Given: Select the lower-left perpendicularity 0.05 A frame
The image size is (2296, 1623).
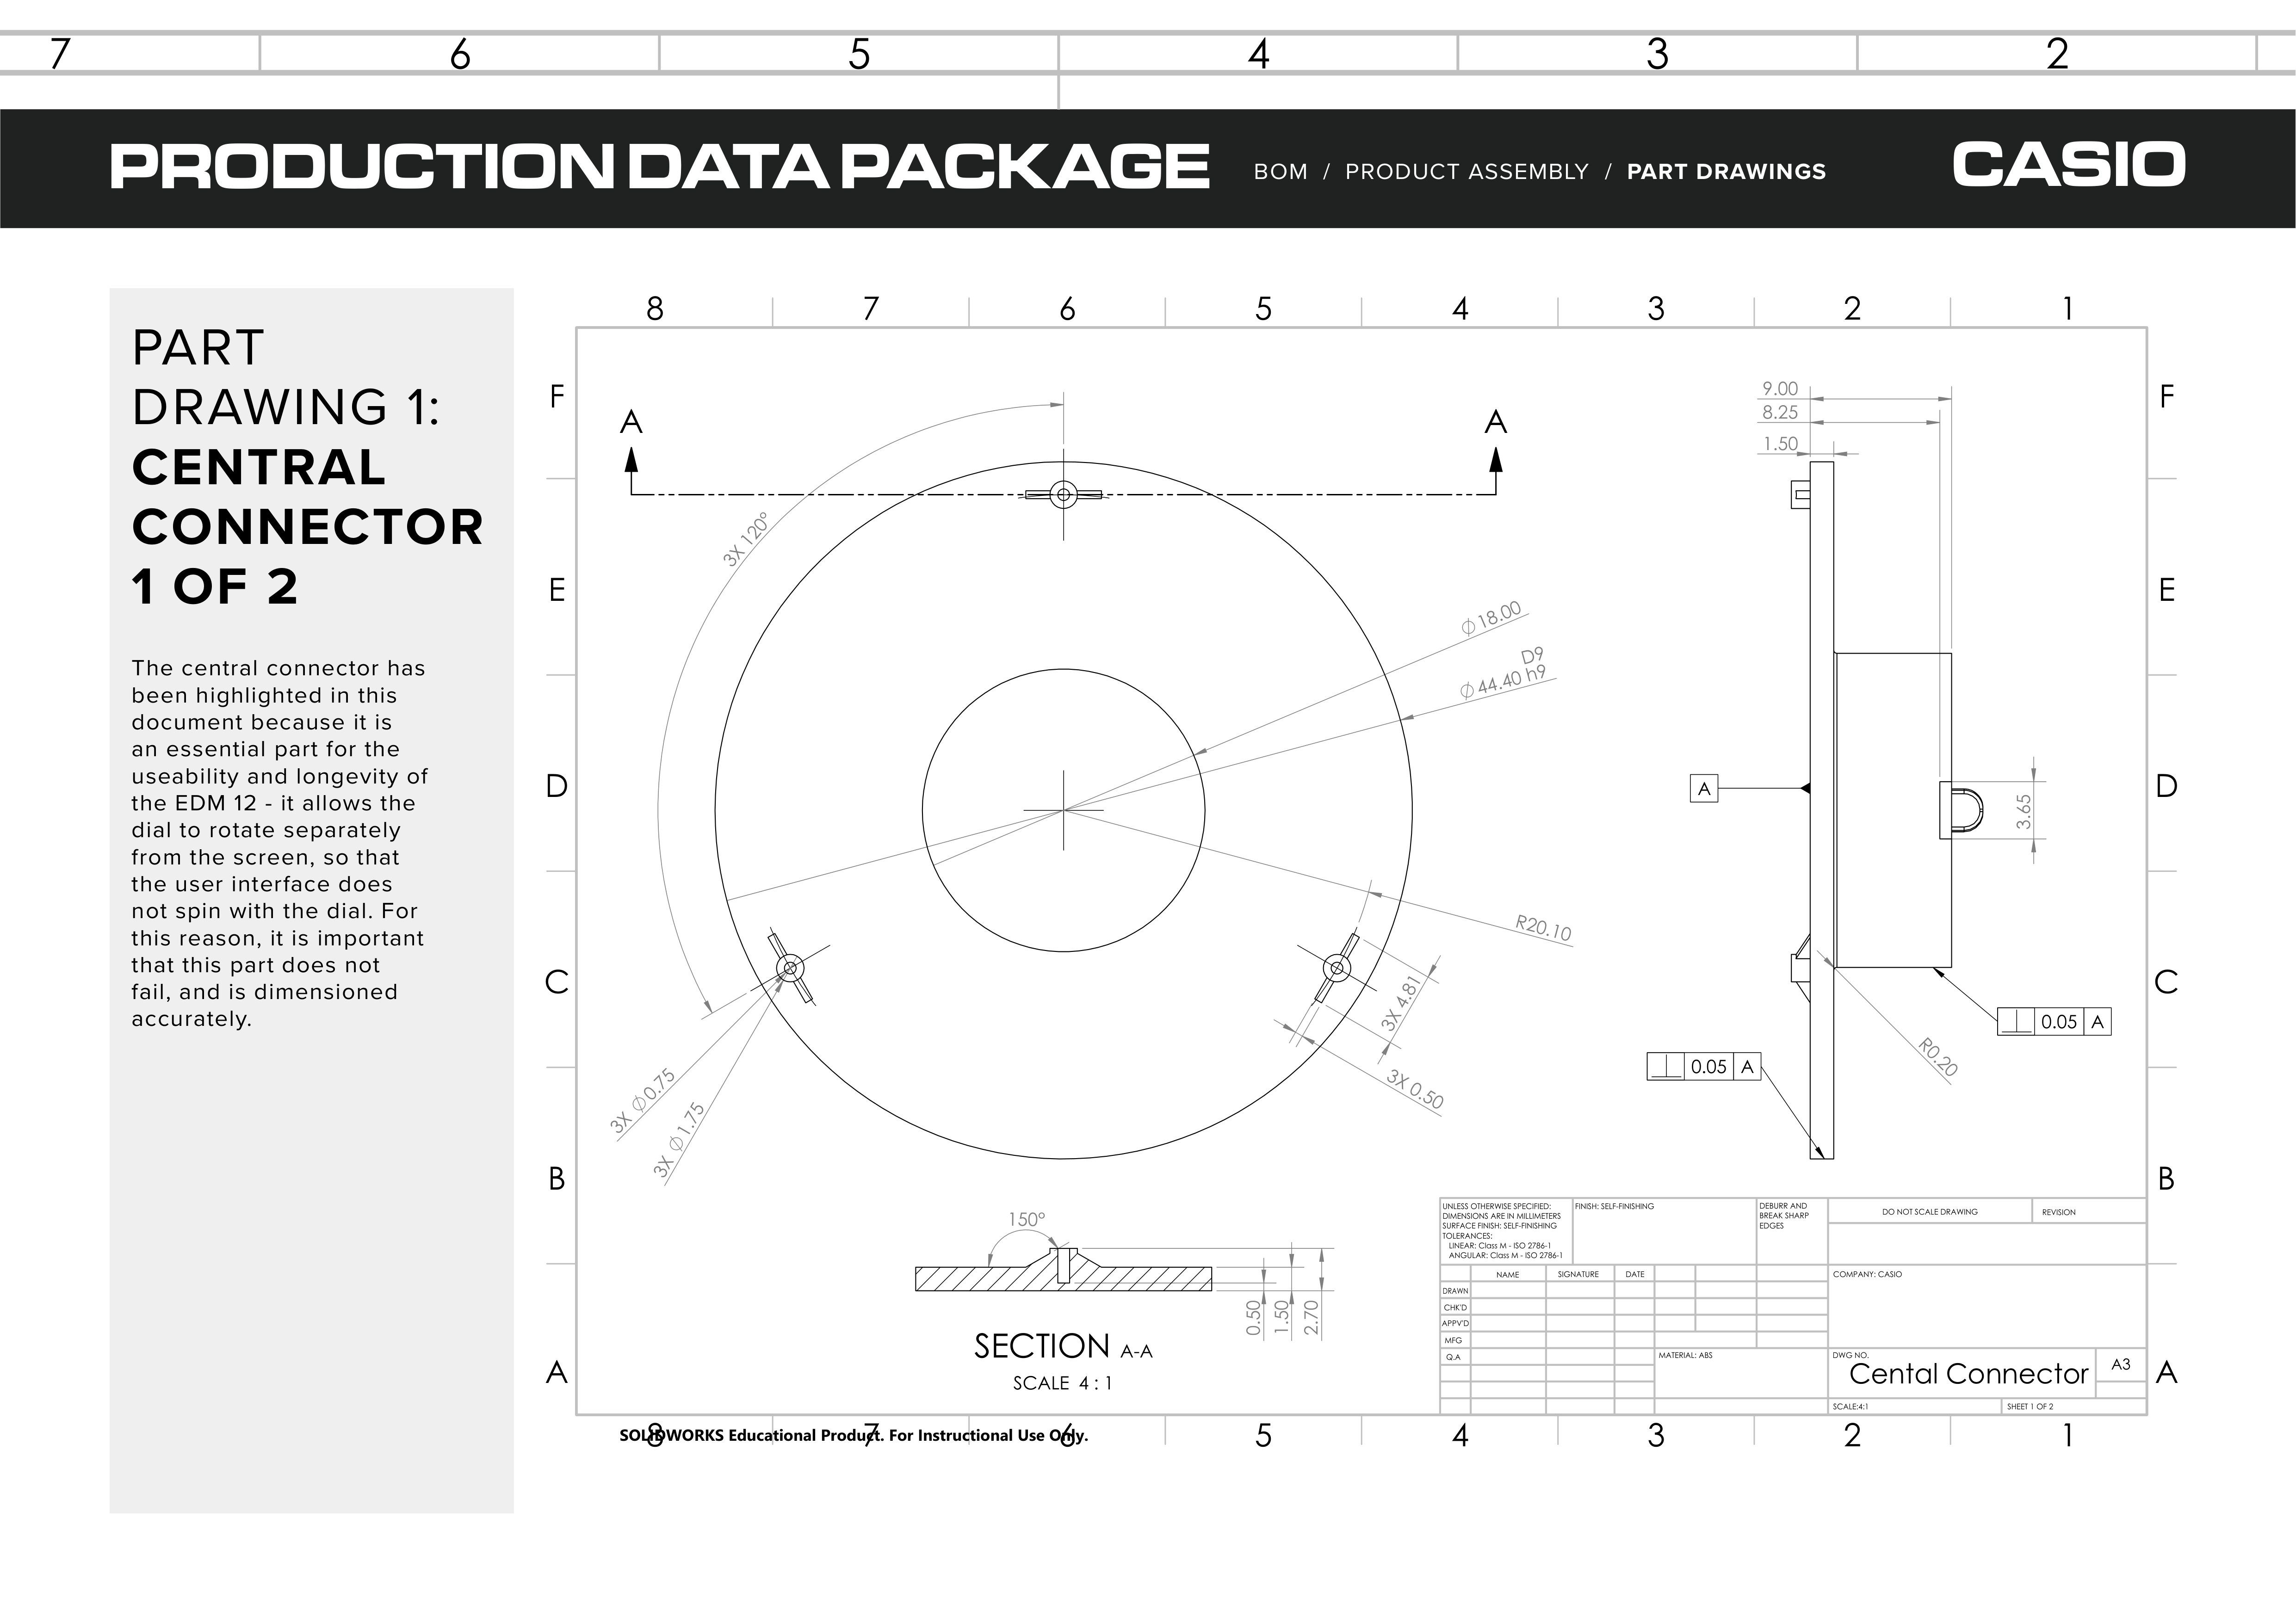Looking at the screenshot, I should click(1703, 1067).
